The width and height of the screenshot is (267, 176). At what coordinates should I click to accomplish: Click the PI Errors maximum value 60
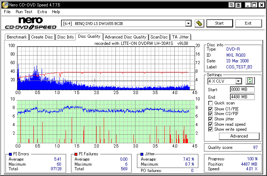click(59, 164)
